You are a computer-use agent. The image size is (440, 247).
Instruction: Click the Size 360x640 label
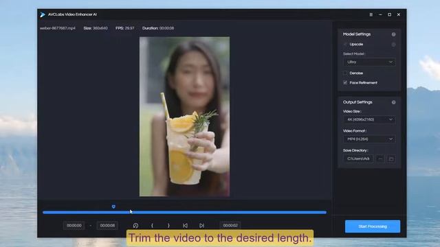(96, 28)
